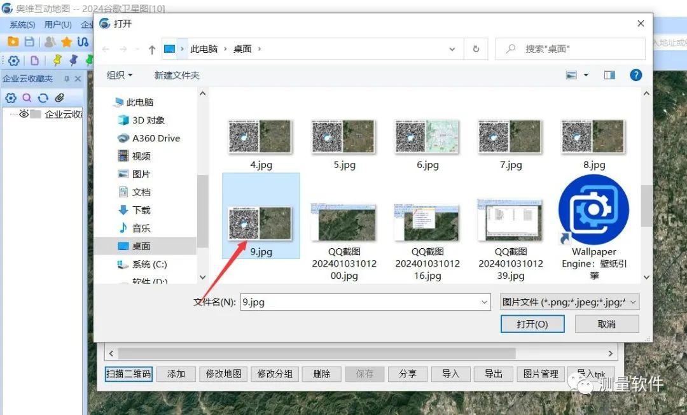Toggle auto-hide pin on 企业云收藏夹 panel
Image resolution: width=687 pixels, height=415 pixels.
coord(67,79)
